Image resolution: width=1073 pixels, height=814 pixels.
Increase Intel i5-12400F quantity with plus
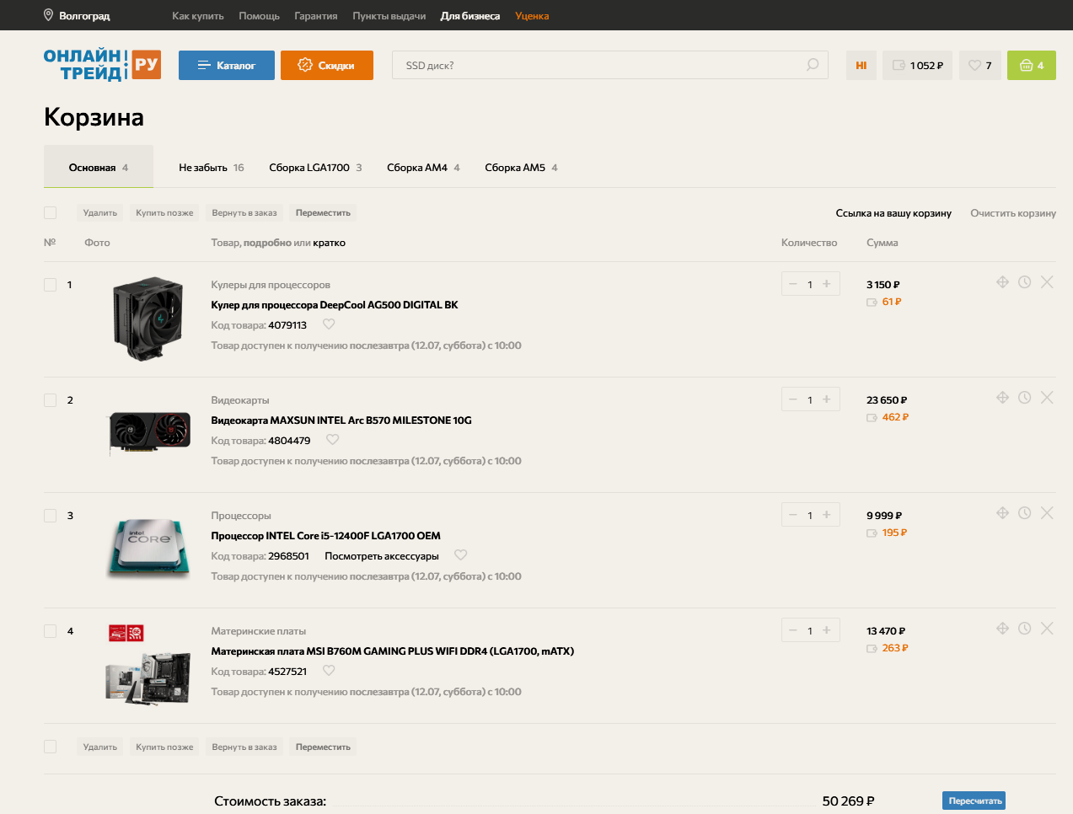pos(827,515)
